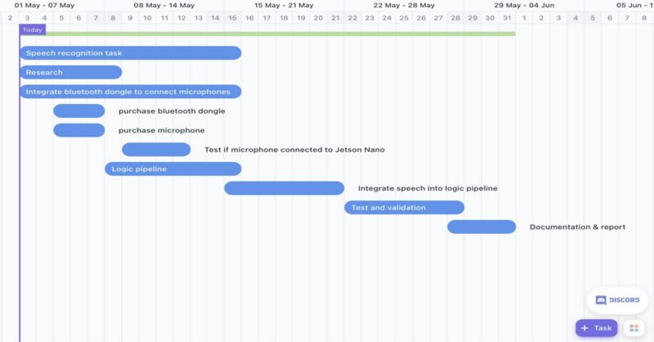Open the four-colored grid icon button
The height and width of the screenshot is (342, 654).
(x=634, y=328)
